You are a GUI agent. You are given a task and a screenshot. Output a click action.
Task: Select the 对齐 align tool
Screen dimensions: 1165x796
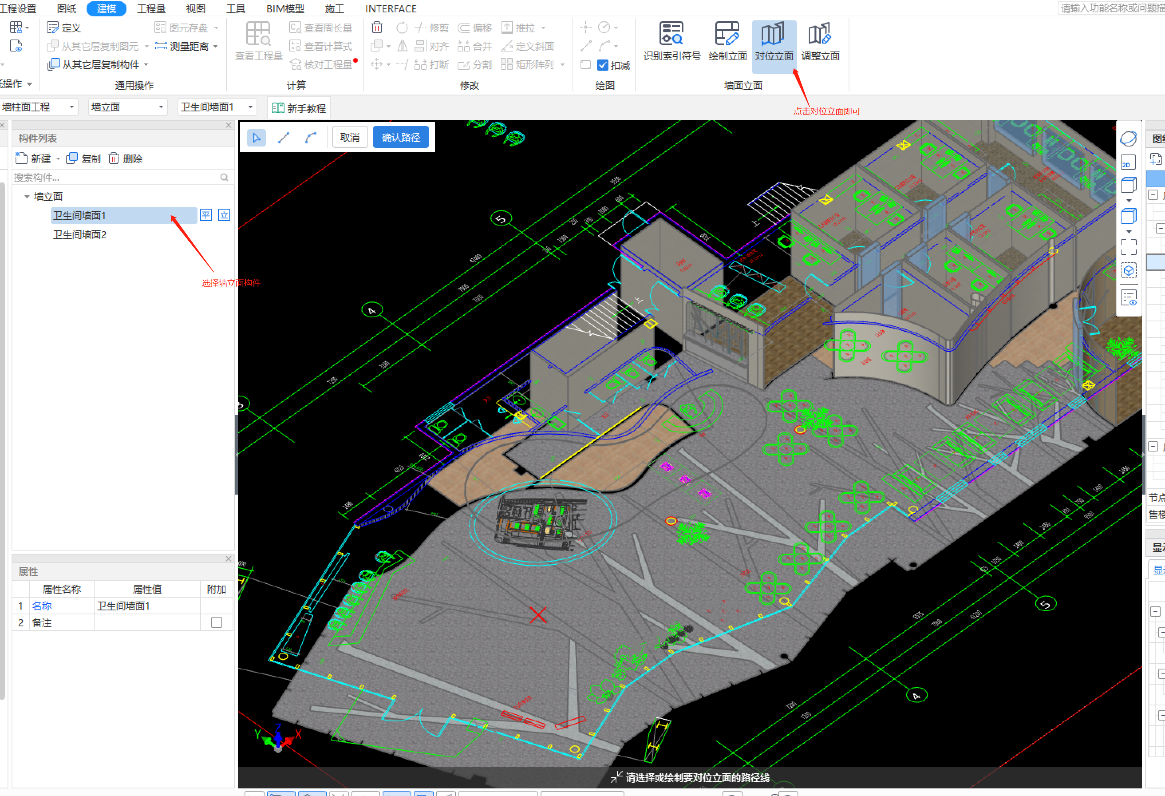[x=432, y=46]
